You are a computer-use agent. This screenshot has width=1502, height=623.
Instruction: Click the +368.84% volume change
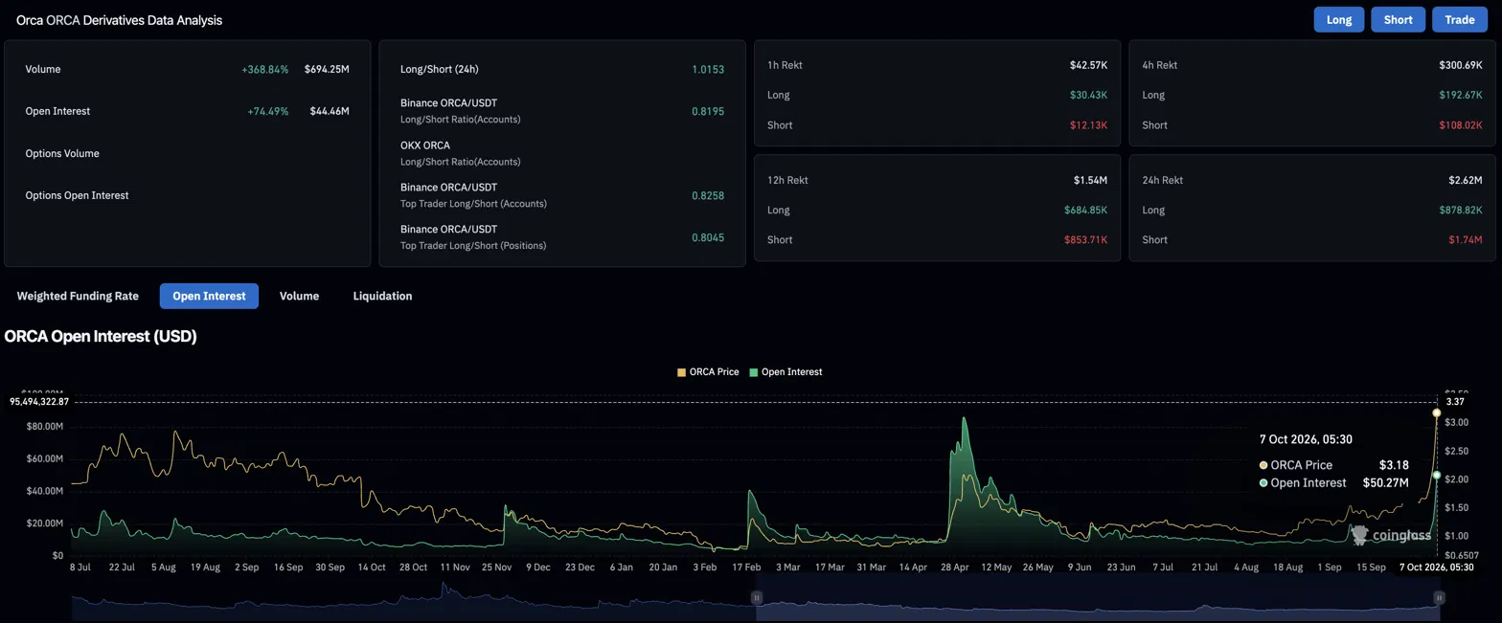[x=265, y=70]
